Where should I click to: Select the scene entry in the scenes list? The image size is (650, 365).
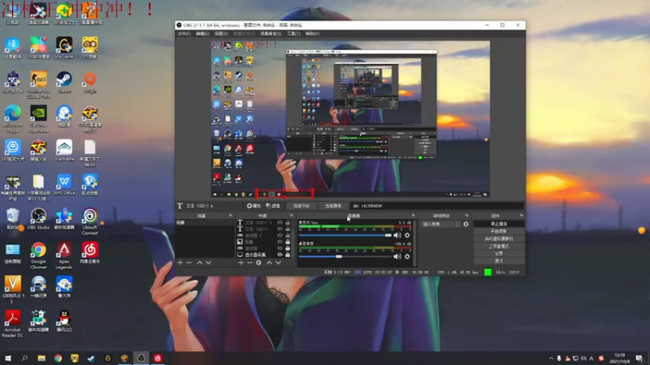205,222
